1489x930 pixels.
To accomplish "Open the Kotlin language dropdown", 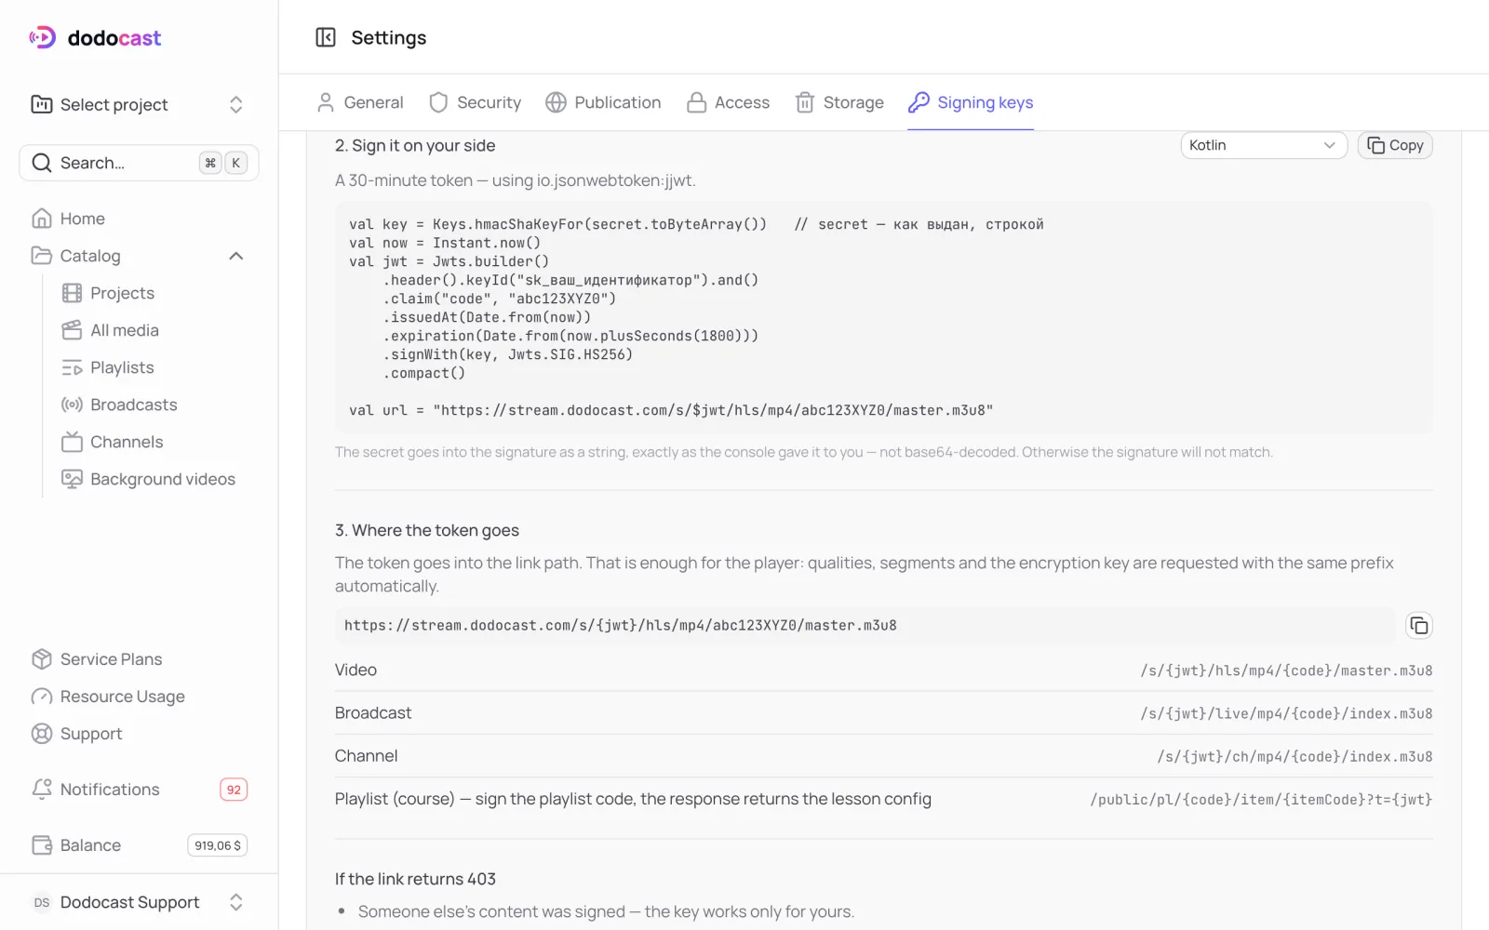I will click(x=1263, y=145).
